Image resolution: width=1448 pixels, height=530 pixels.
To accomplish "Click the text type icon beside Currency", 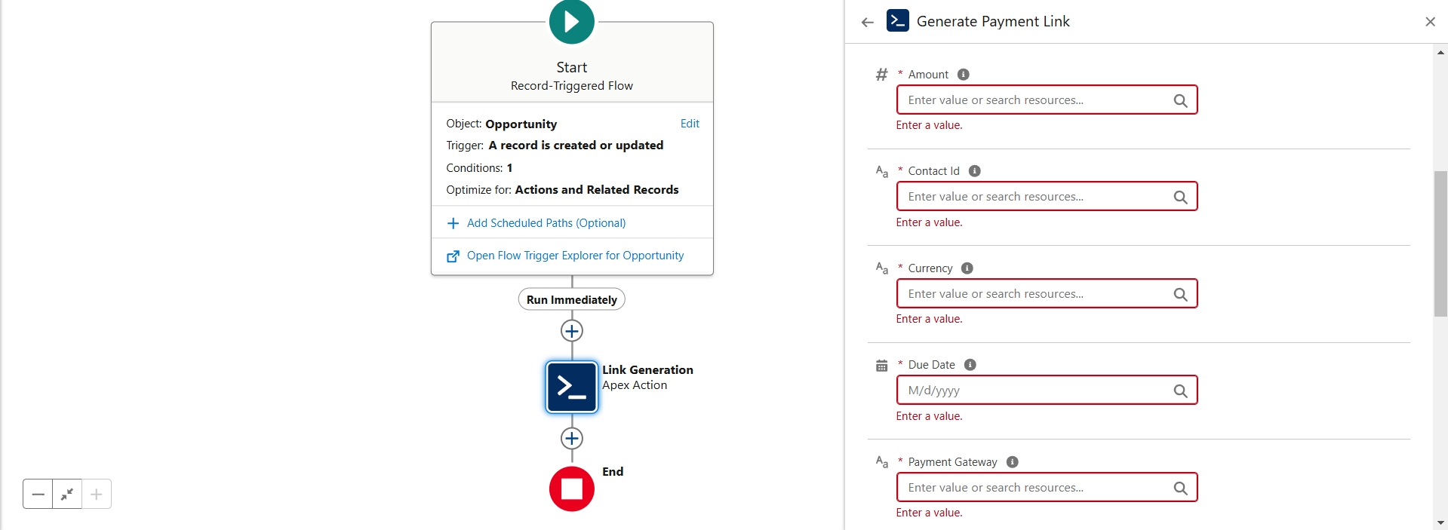I will pos(881,268).
